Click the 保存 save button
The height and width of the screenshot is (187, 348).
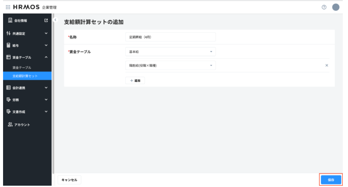click(x=331, y=179)
